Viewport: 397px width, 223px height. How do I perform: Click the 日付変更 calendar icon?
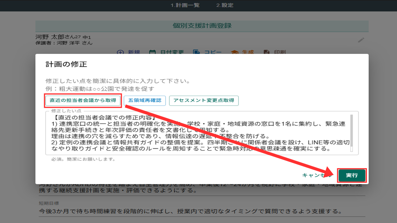pyautogui.click(x=152, y=52)
